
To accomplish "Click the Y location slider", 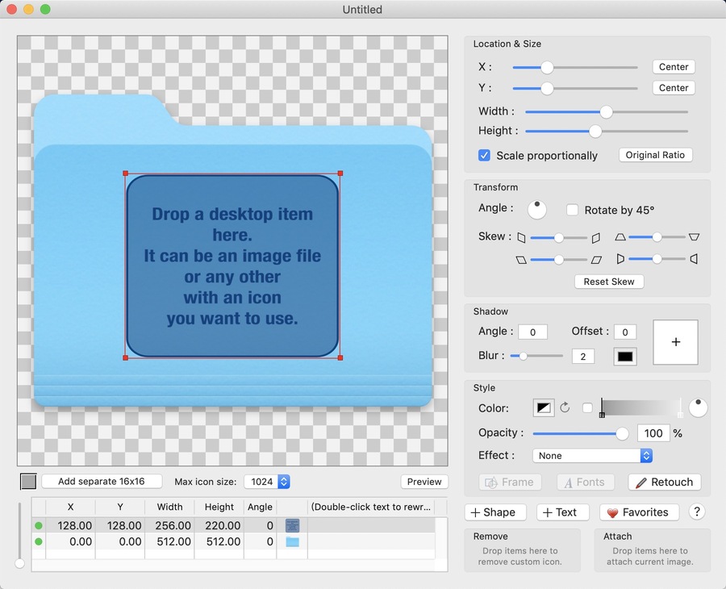I will (x=575, y=89).
